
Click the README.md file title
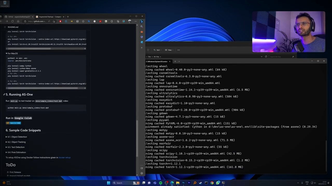point(13,27)
